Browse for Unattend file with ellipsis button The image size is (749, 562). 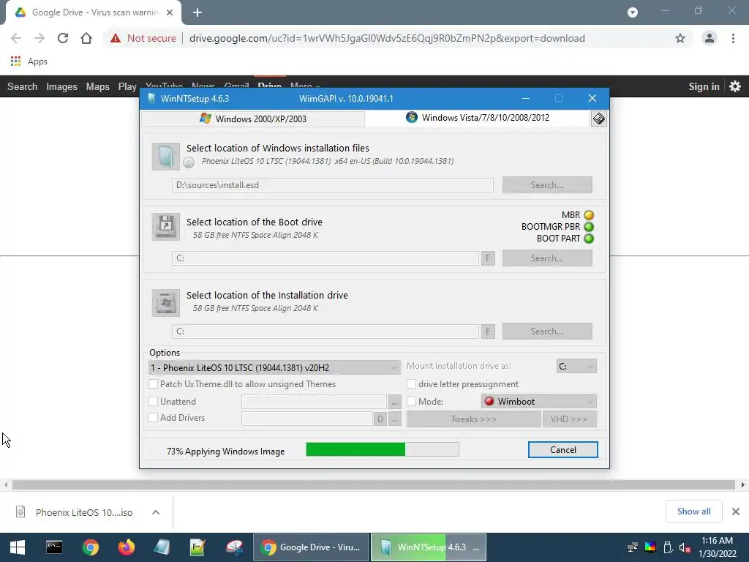pyautogui.click(x=394, y=402)
